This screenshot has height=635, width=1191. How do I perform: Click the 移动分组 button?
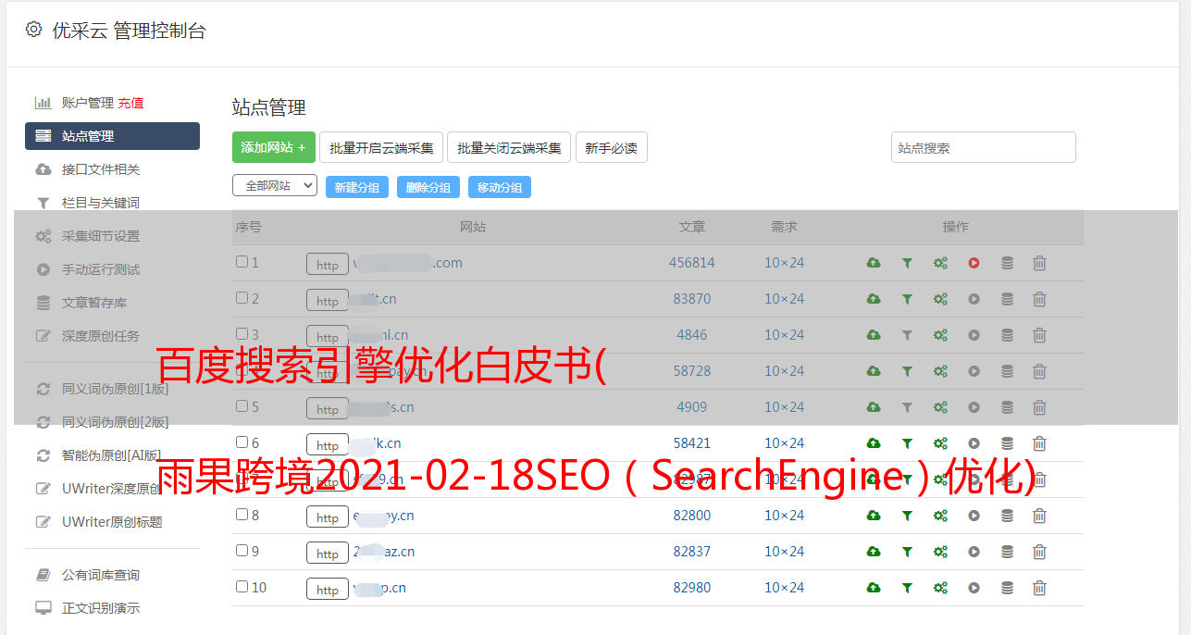point(500,187)
